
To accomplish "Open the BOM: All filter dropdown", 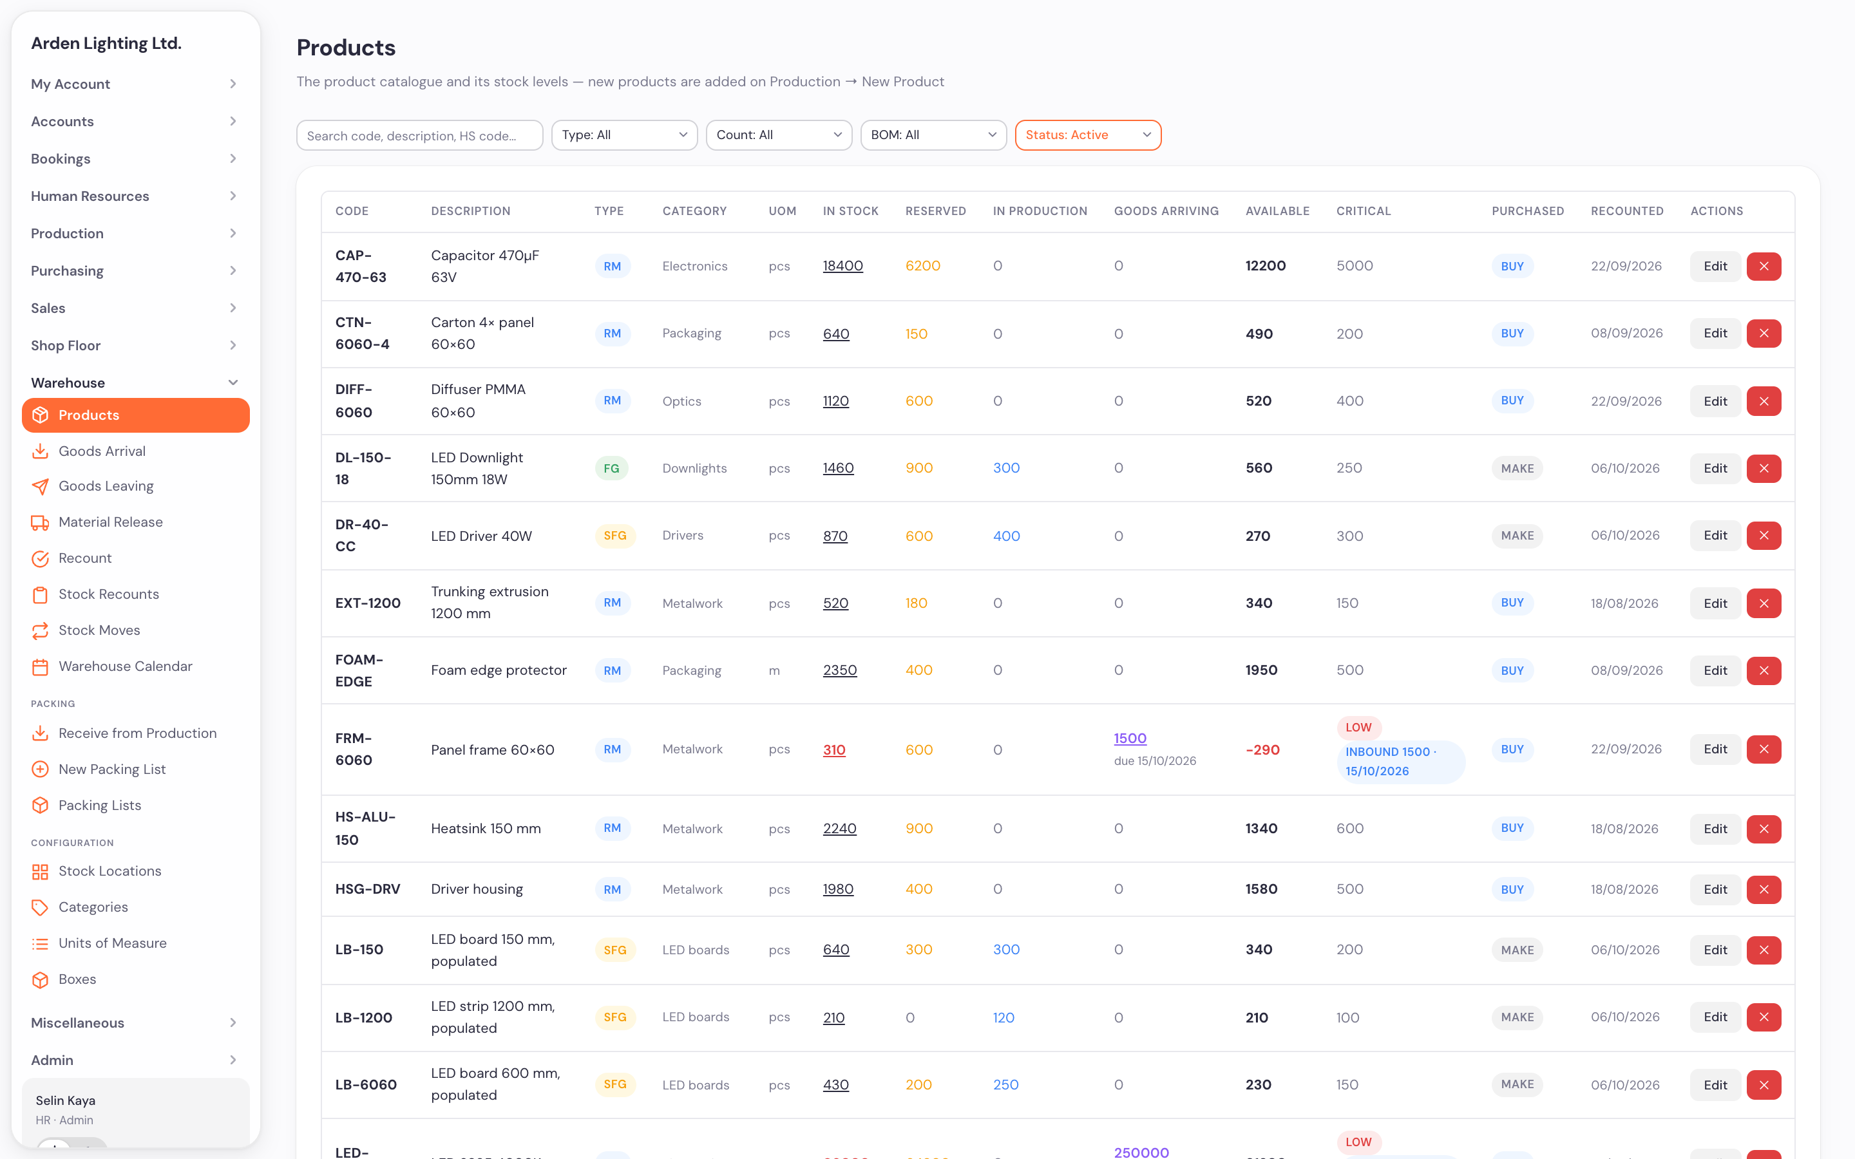I will point(933,135).
